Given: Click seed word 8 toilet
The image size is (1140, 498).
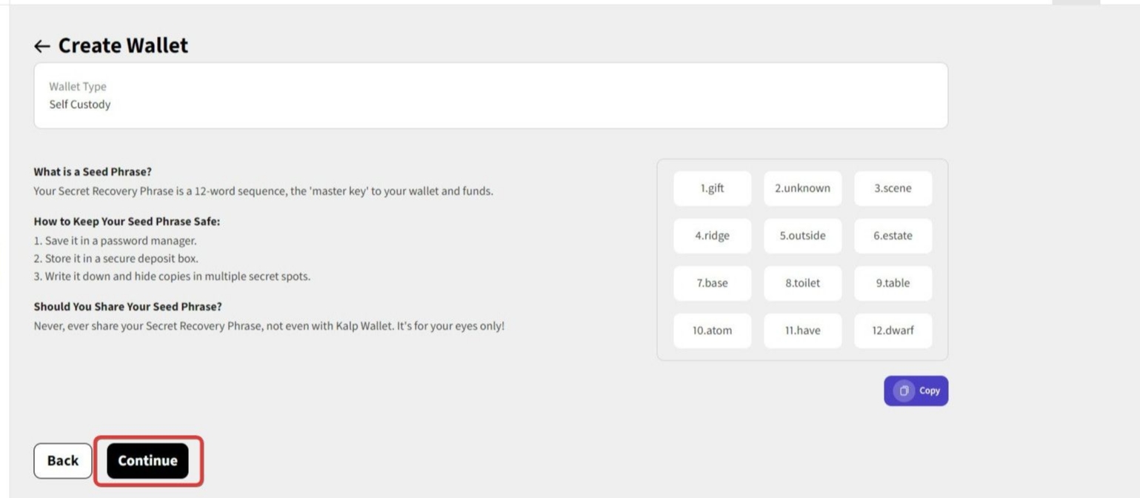Looking at the screenshot, I should click(x=802, y=283).
